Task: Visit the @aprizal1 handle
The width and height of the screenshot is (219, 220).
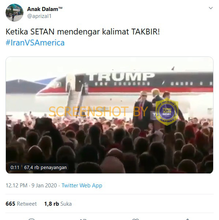Action: click(x=40, y=16)
